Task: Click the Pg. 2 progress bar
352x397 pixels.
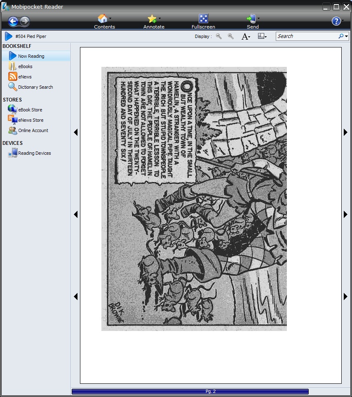Action: click(190, 392)
